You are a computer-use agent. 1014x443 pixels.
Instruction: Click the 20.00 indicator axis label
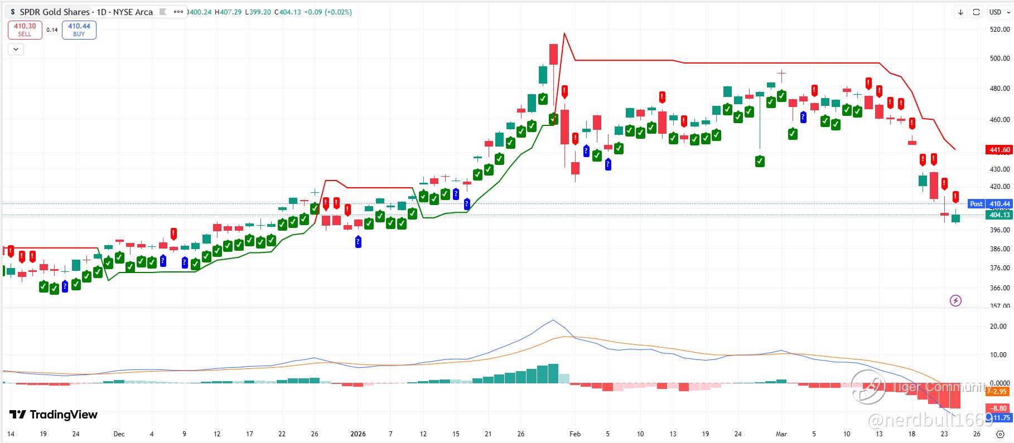point(998,327)
